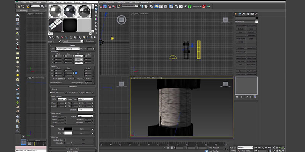Collapse the Mapping rollout

(x=72, y=45)
